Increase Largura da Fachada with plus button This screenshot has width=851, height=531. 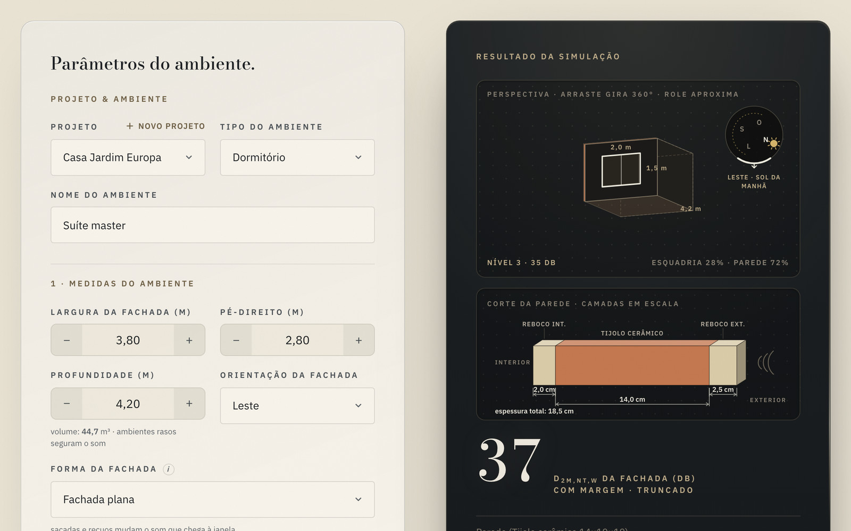189,340
